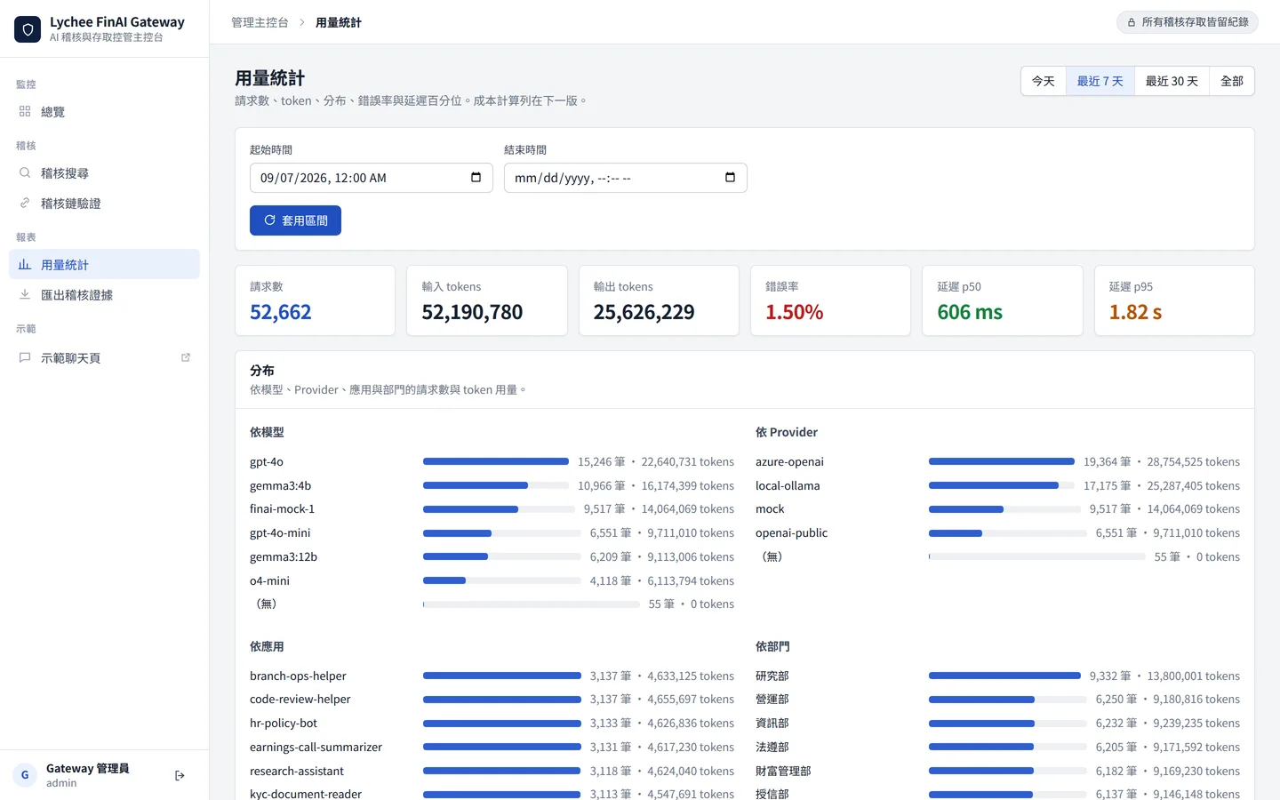Screen dimensions: 1280x800
Task: Click the branch-ops-helper application label
Action: click(x=298, y=676)
